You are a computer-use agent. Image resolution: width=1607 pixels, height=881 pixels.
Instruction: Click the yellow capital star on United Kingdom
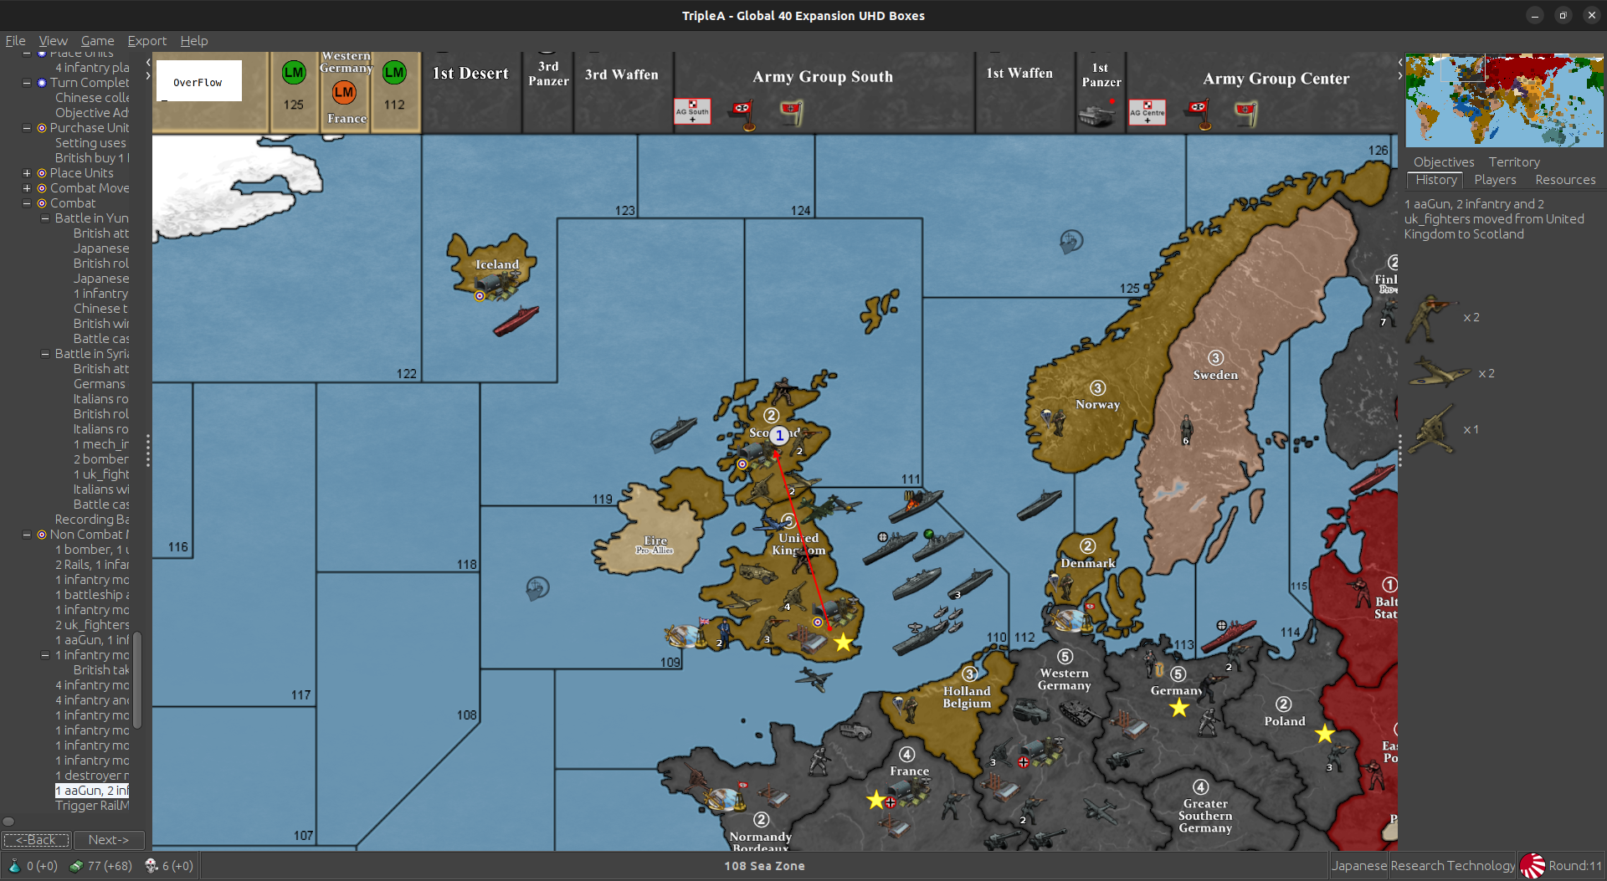843,643
